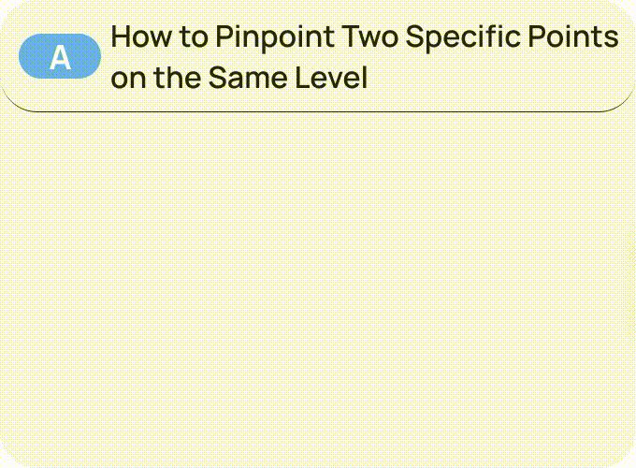The image size is (636, 468).
Task: Click the letter A inside the blue pill
Action: point(60,57)
